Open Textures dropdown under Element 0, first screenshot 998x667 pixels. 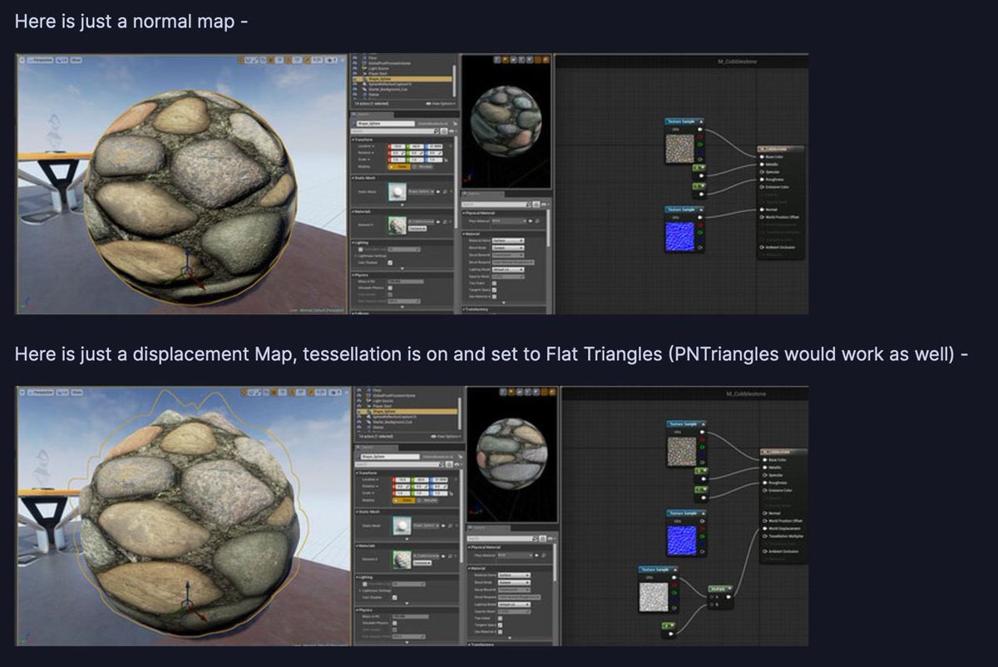point(417,229)
